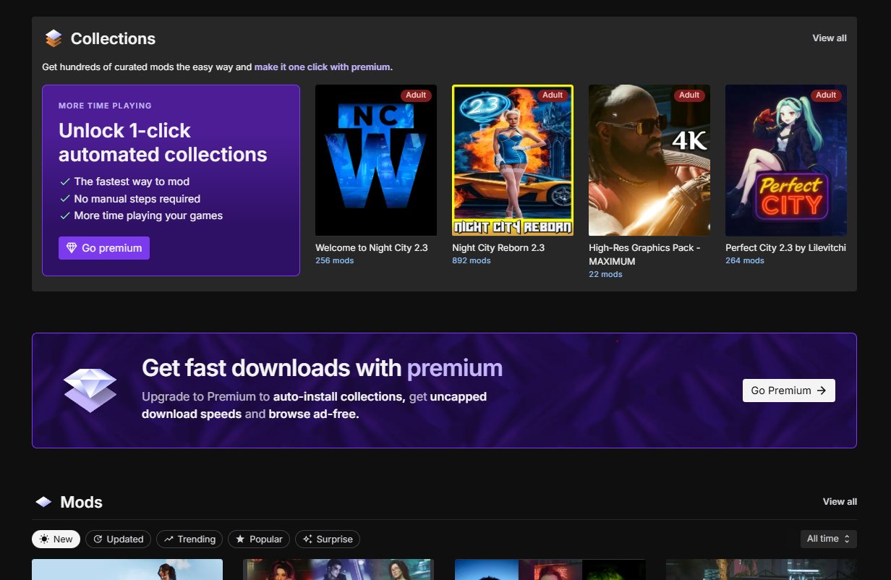
Task: Click the Adult badge on the High-Res Graphics Pack card
Action: coord(689,95)
